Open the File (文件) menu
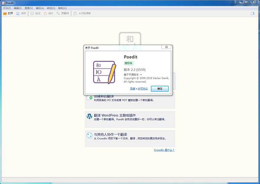This screenshot has height=184, width=260. pos(6,8)
